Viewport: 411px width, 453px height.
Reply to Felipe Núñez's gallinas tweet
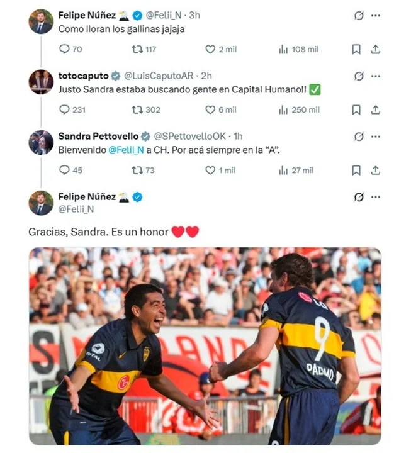[64, 49]
